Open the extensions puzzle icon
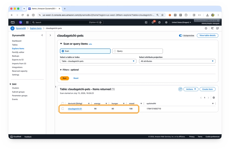 186,15
